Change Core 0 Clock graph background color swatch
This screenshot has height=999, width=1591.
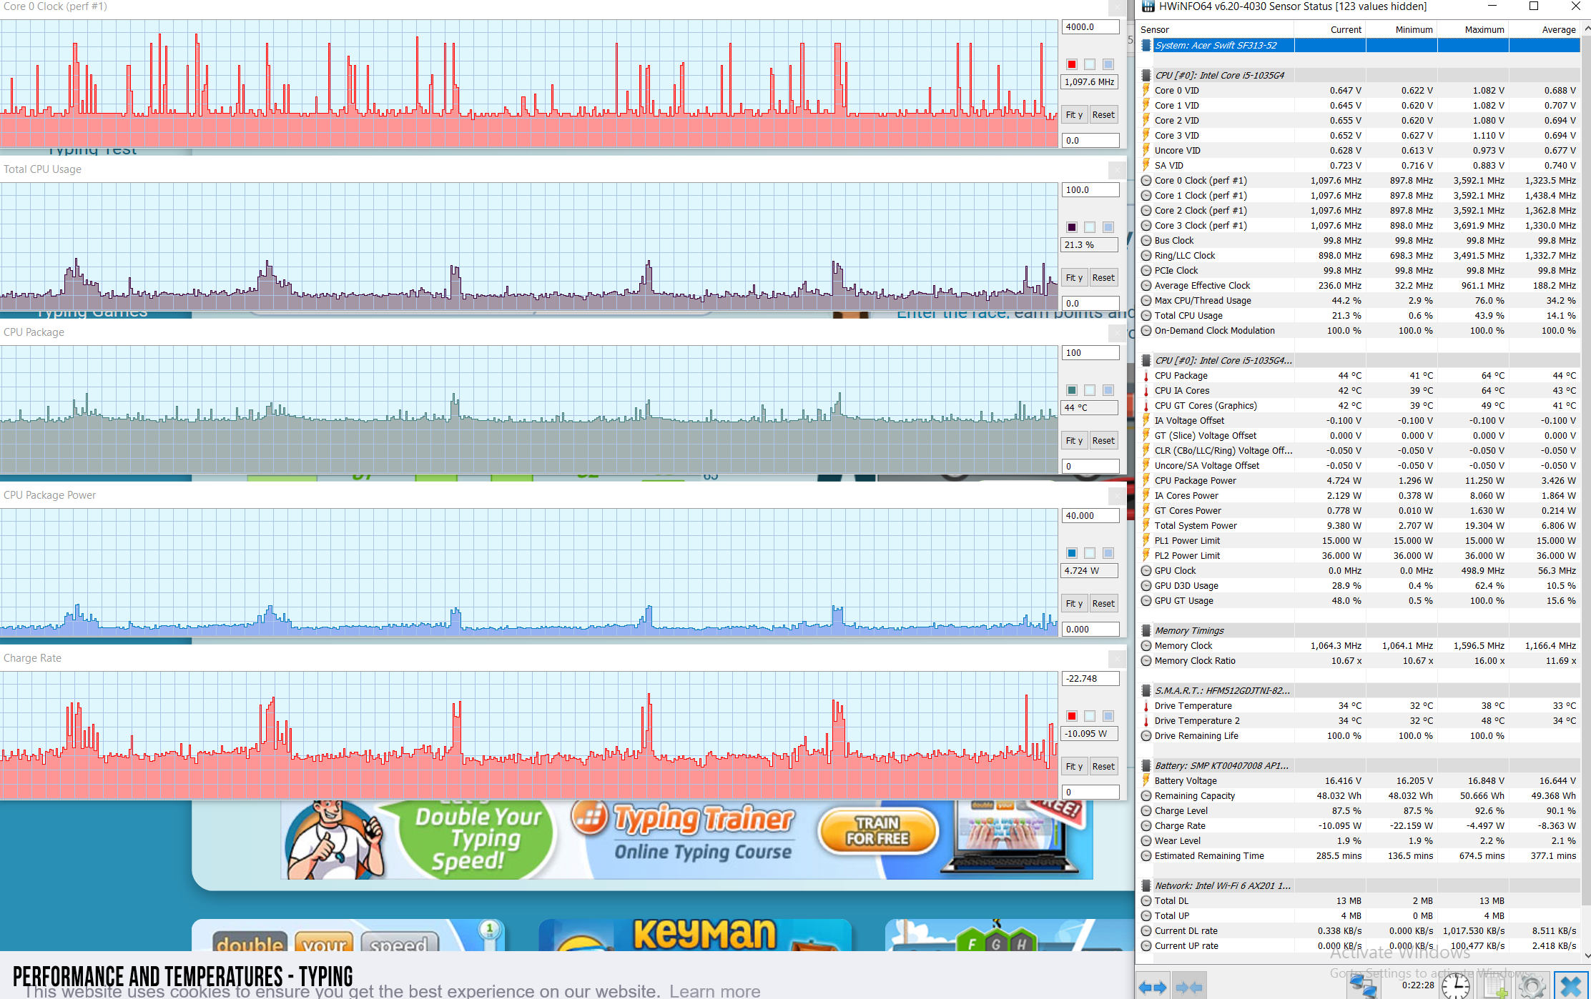tap(1090, 64)
